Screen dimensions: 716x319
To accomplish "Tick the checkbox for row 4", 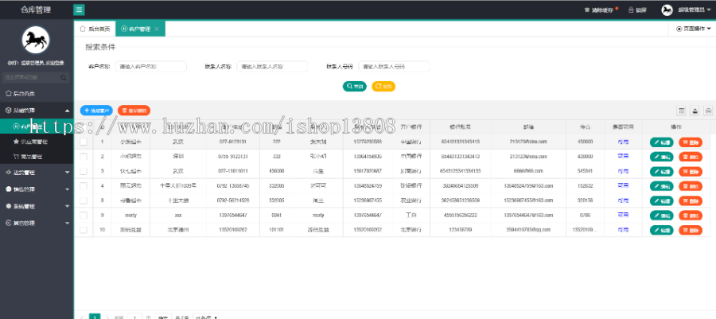I will [x=83, y=185].
